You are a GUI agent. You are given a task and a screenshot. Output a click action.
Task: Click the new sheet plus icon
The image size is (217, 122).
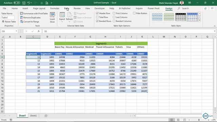(x=46, y=116)
